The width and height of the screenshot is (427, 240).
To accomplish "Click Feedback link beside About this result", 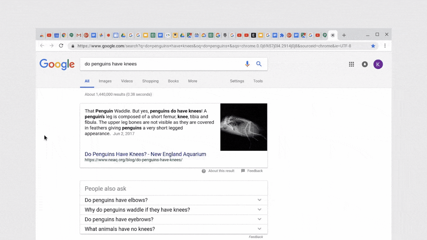I will [255, 171].
